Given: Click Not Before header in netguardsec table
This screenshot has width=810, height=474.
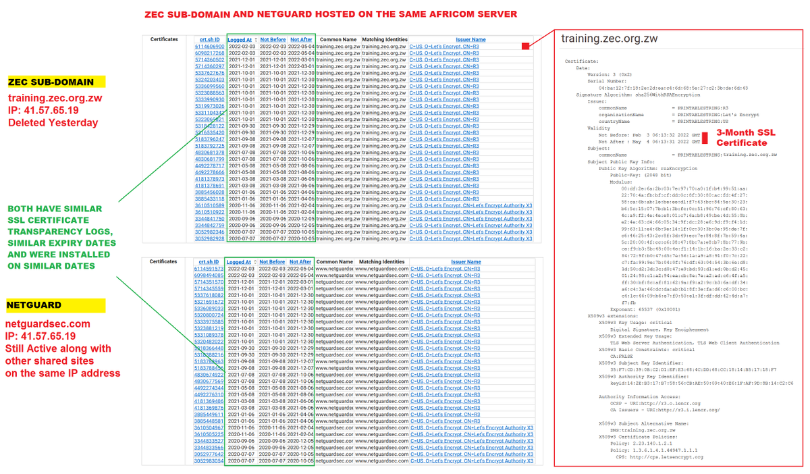Looking at the screenshot, I should point(272,262).
